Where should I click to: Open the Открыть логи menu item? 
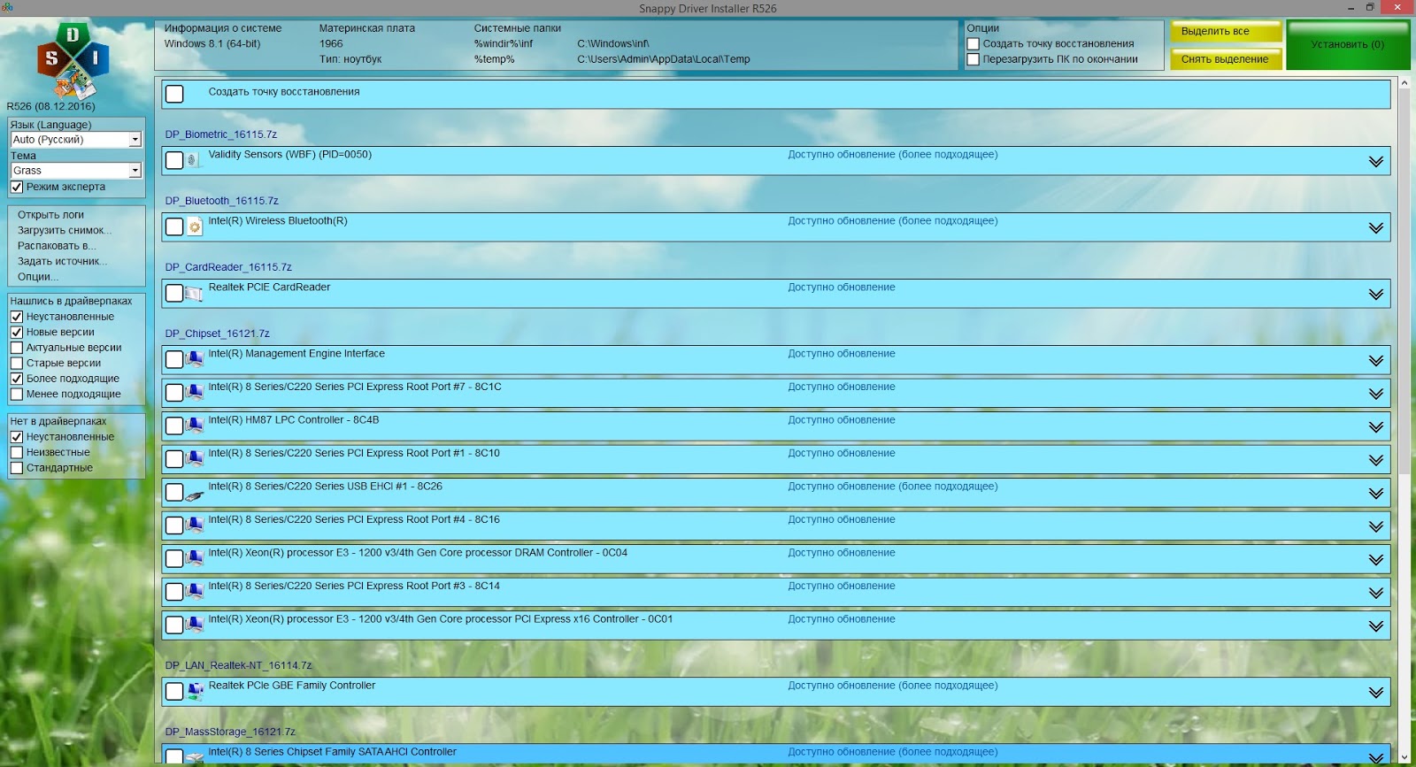point(50,215)
